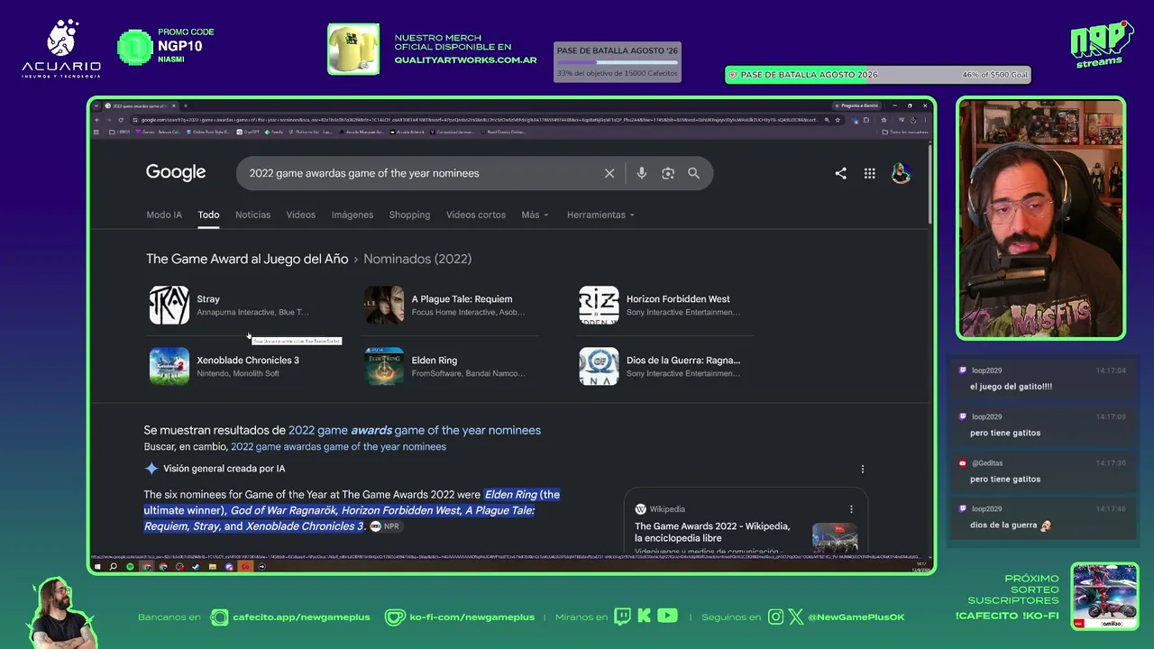Image resolution: width=1154 pixels, height=649 pixels.
Task: Click the A Plague Tale: Requiem thumbnail
Action: [x=384, y=305]
